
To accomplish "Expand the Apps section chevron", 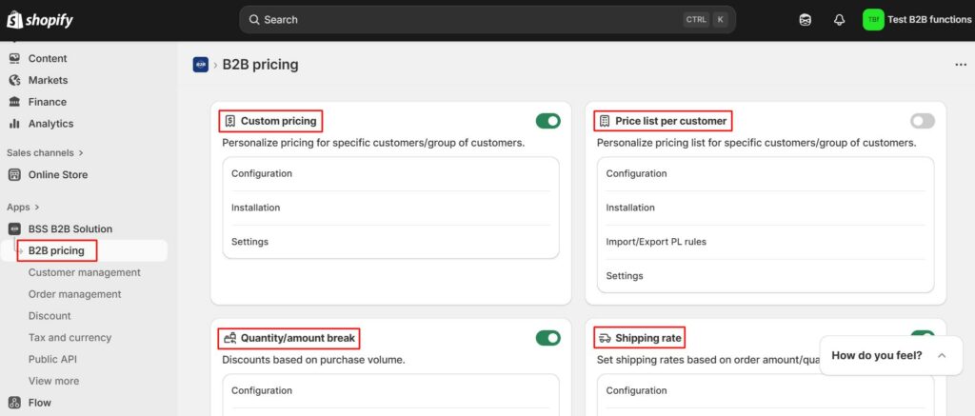I will click(x=37, y=208).
